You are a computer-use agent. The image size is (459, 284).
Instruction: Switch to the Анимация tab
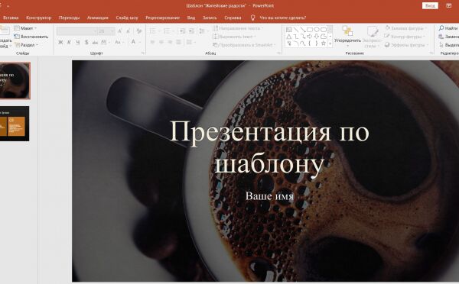click(x=97, y=18)
